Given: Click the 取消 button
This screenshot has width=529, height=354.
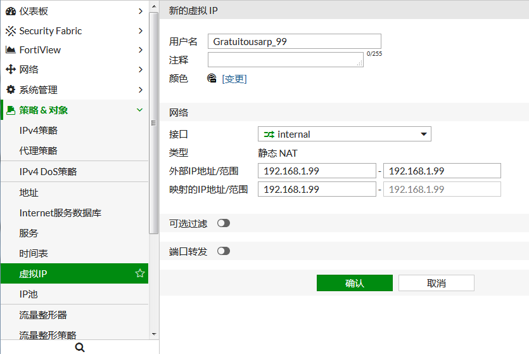Looking at the screenshot, I should coord(436,283).
